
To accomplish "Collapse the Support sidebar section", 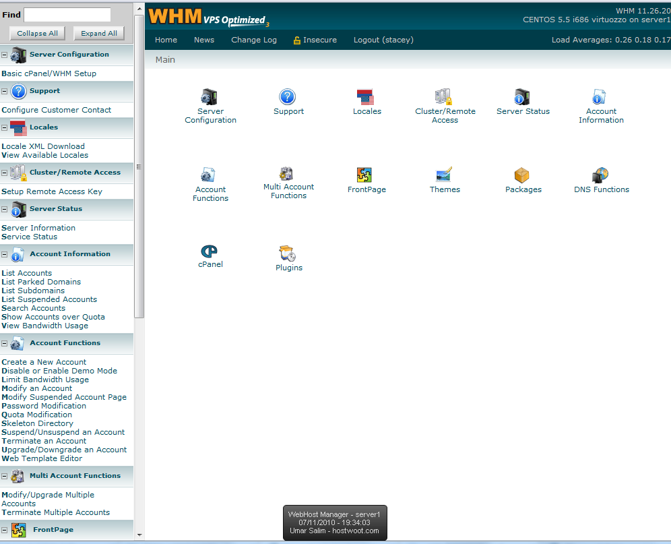I will tap(4, 91).
